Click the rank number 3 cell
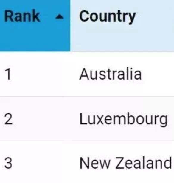This screenshot has height=183, width=174. coord(35,162)
